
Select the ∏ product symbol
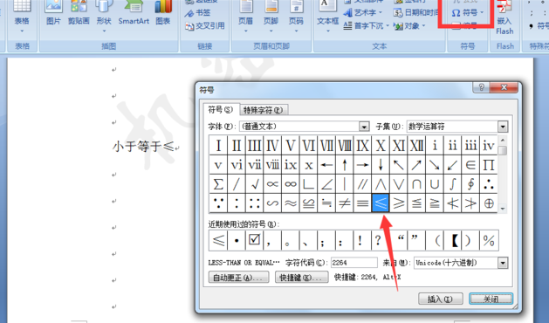(489, 165)
